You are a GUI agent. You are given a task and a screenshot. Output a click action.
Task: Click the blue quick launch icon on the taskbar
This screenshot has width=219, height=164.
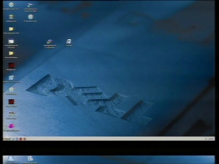pos(17,139)
